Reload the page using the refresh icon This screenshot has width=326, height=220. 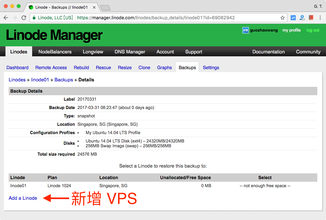point(24,18)
